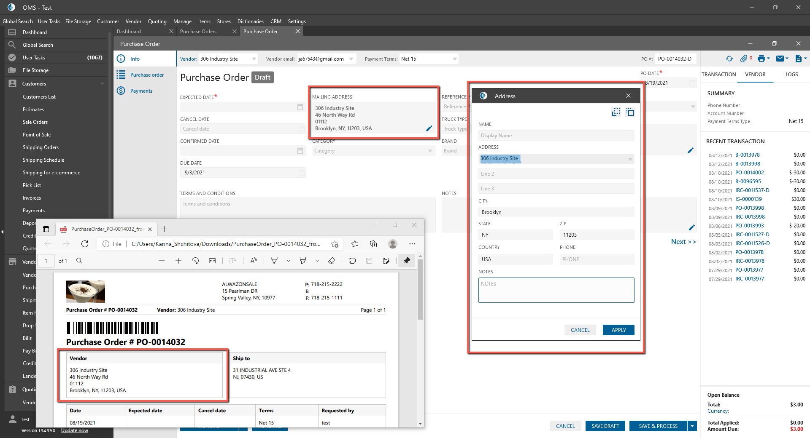This screenshot has width=810, height=438.
Task: Click the PDF viewer zoom in plus icon
Action: pyautogui.click(x=178, y=261)
